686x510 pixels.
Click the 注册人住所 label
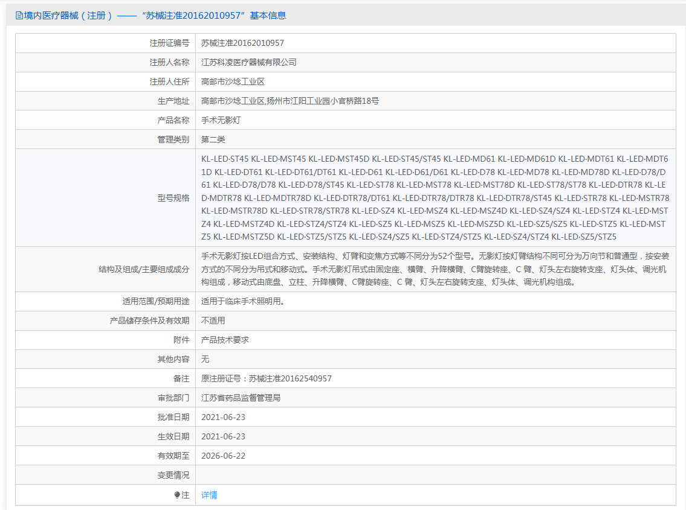click(x=169, y=81)
